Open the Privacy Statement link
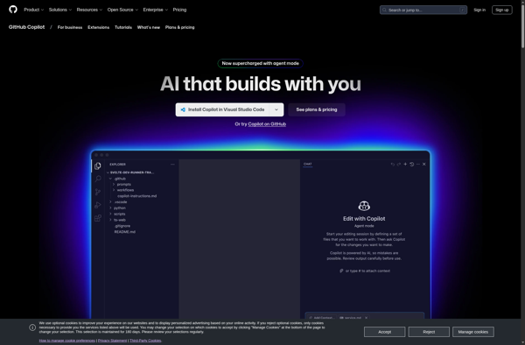The width and height of the screenshot is (525, 345). click(x=112, y=341)
